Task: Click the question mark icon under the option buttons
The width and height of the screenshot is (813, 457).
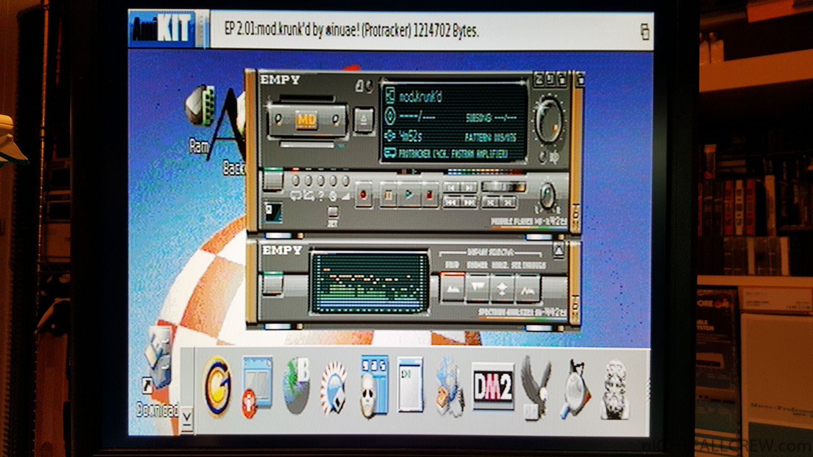Action: click(x=321, y=196)
